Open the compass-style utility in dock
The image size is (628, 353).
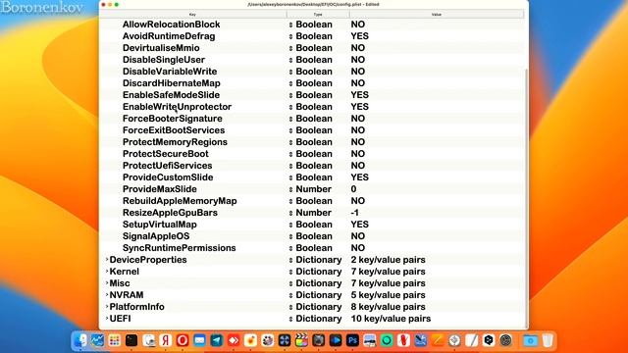454,340
